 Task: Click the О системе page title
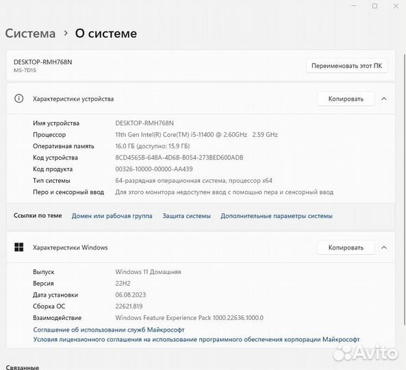click(x=106, y=34)
